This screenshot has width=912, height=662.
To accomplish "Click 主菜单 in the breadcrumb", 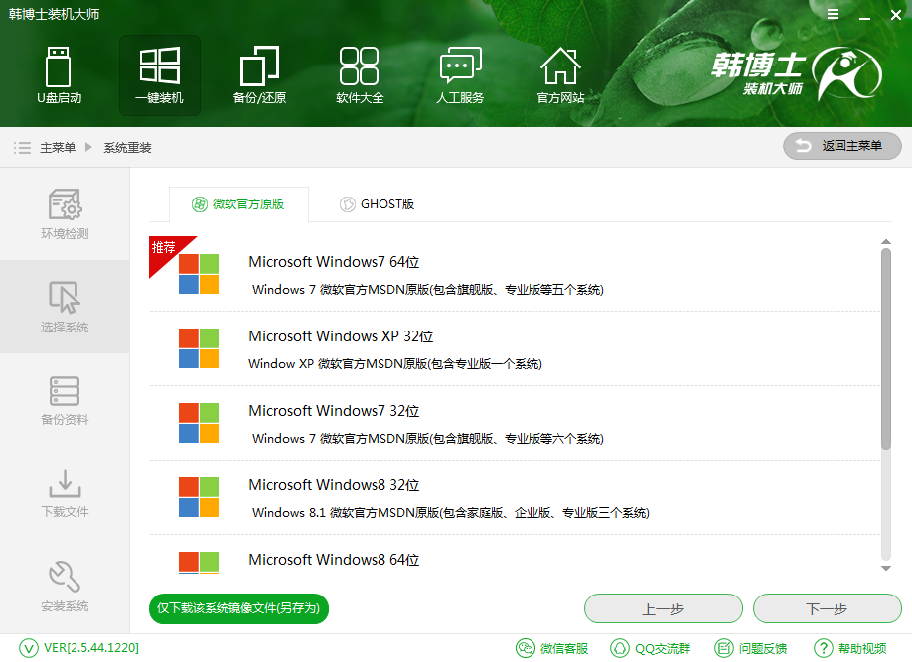I will (x=58, y=148).
